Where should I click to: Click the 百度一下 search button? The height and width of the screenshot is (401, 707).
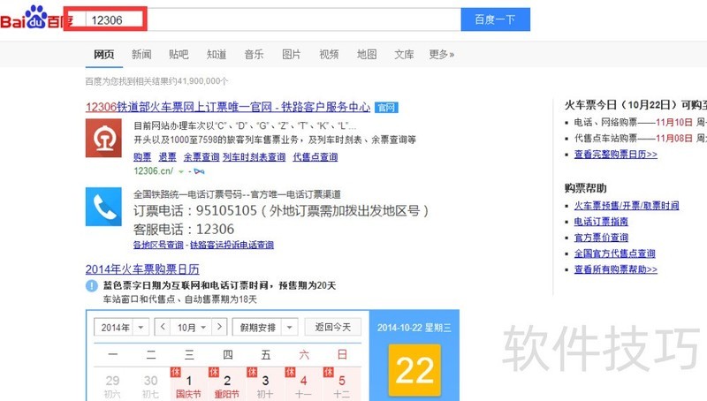tap(495, 19)
